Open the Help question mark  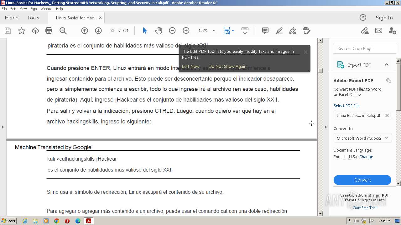point(363,17)
